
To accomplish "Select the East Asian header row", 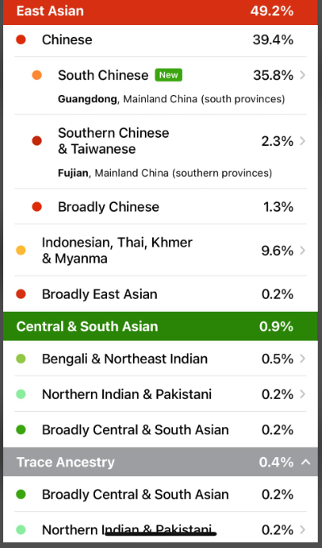I will (x=161, y=11).
